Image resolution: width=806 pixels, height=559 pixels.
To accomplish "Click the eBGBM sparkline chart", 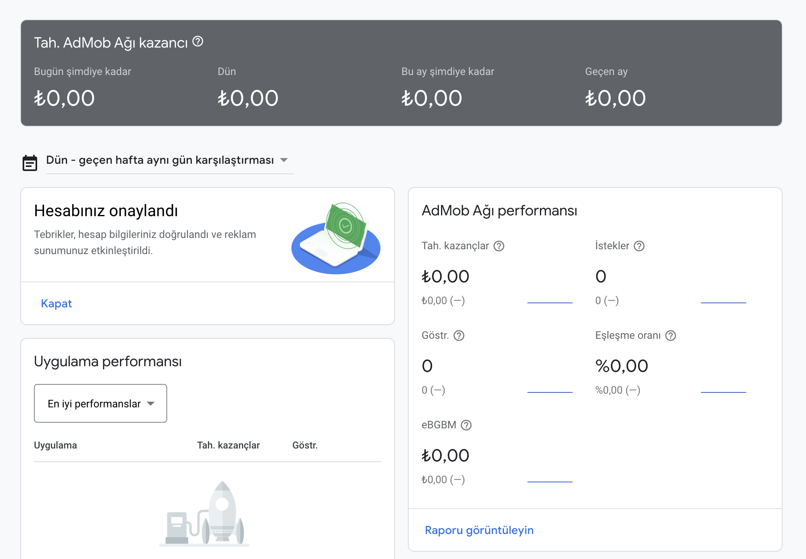I will pos(550,482).
